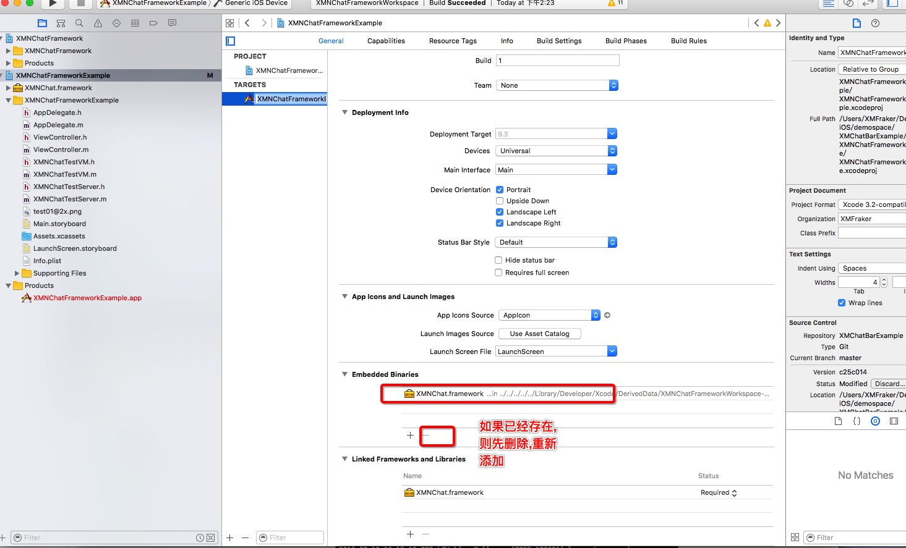906x548 pixels.
Task: Enable the Requires full screen checkbox
Action: point(498,272)
